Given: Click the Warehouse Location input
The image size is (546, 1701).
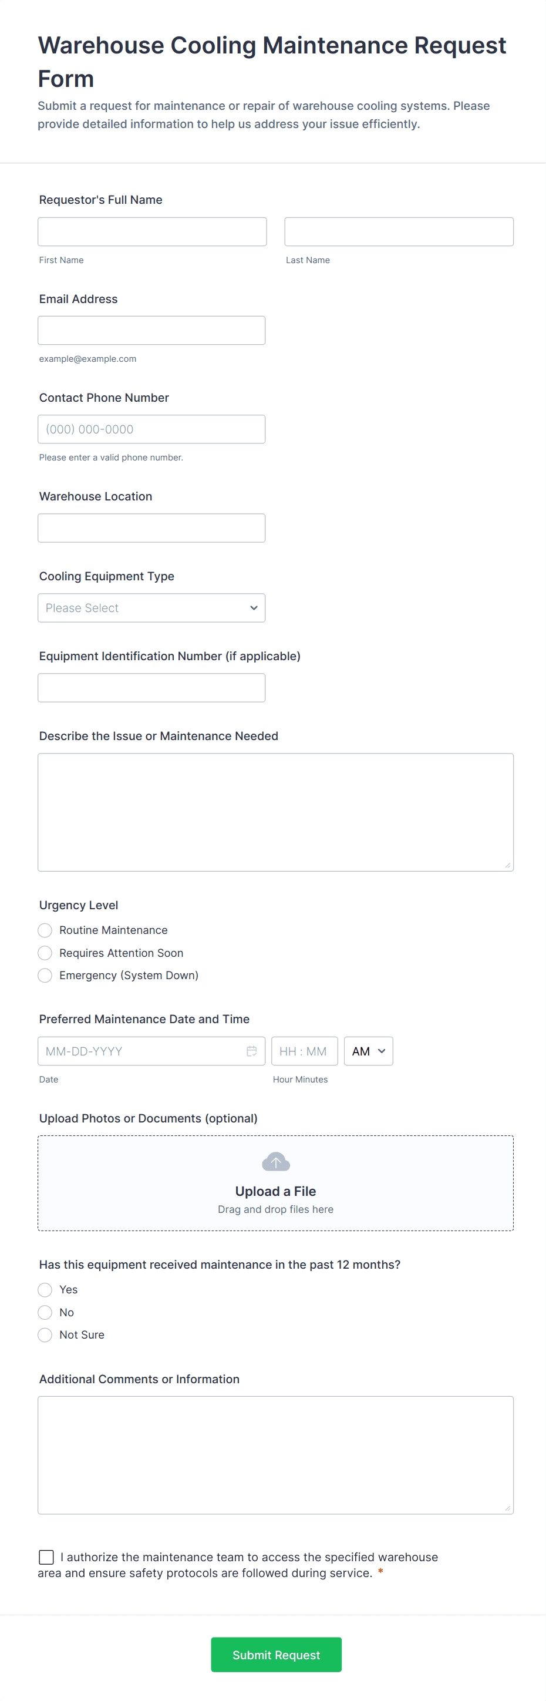Looking at the screenshot, I should [x=151, y=527].
